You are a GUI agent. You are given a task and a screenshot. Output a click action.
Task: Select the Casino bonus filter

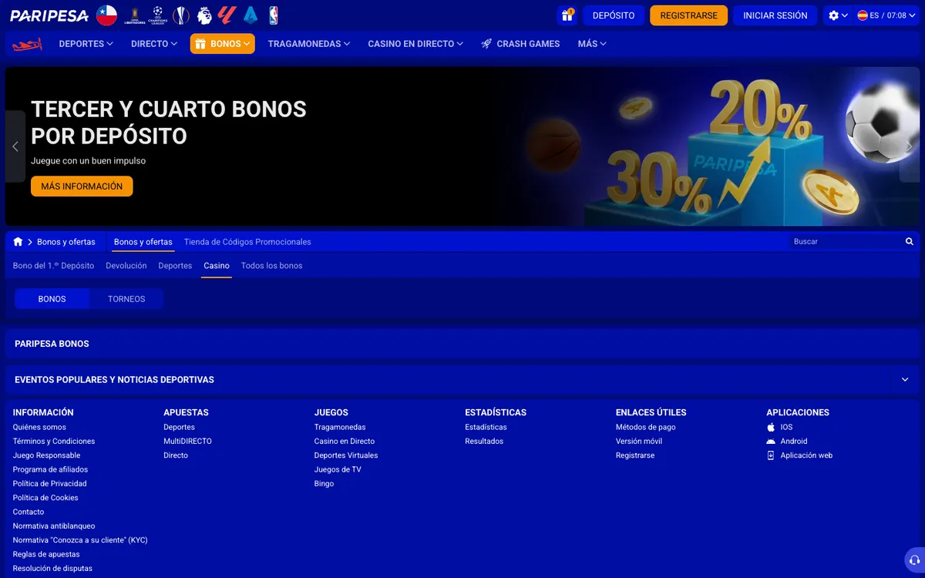click(217, 266)
